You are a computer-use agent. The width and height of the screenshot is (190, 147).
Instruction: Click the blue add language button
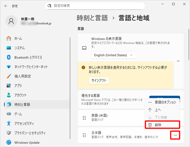coord(165,97)
